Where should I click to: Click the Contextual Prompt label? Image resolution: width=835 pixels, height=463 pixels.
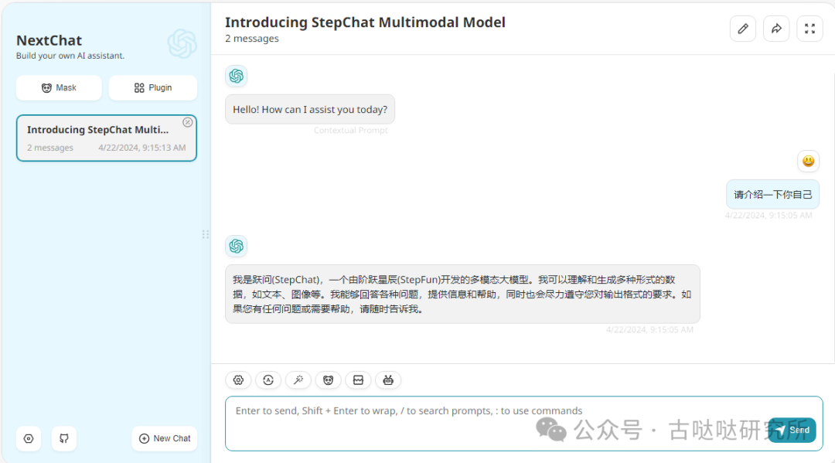[x=350, y=131]
